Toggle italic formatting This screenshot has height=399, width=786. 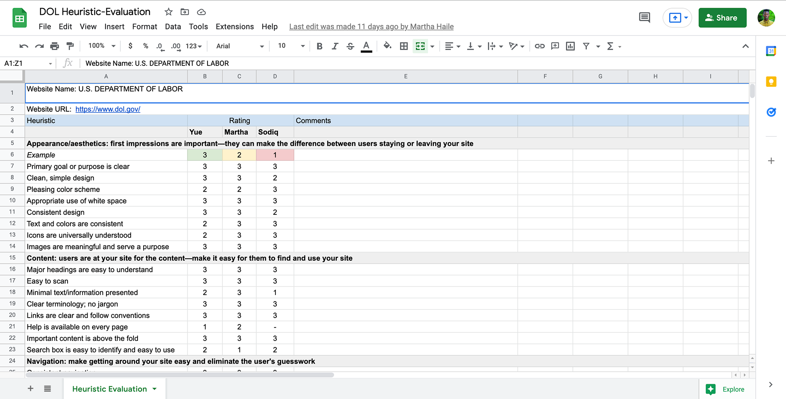tap(335, 46)
